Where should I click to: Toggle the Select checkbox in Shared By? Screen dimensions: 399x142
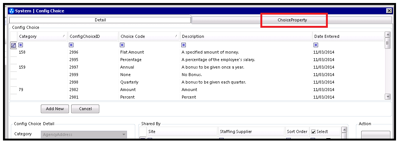[x=314, y=132]
